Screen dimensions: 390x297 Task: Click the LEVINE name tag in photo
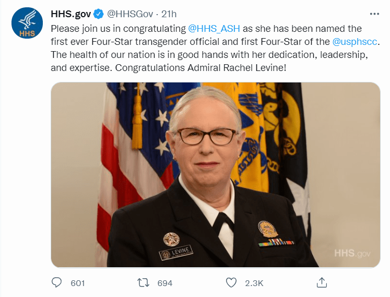(x=176, y=252)
